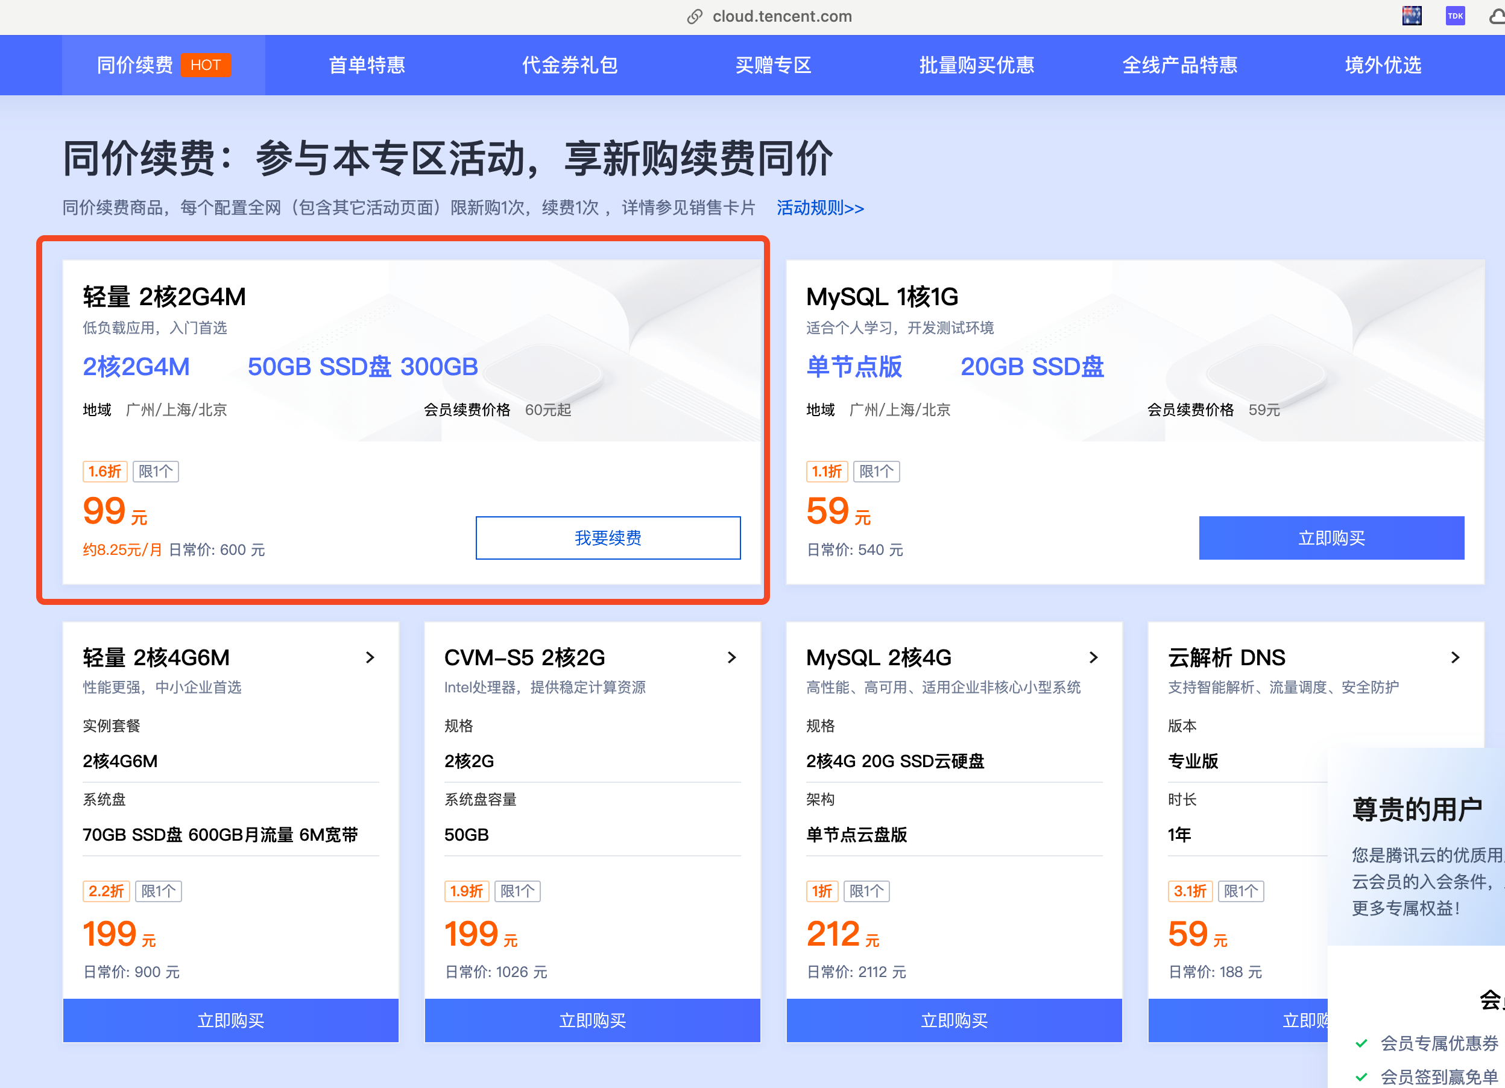The height and width of the screenshot is (1088, 1505).
Task: Click the 低负载应用，入门首选 subtitle
Action: (154, 328)
